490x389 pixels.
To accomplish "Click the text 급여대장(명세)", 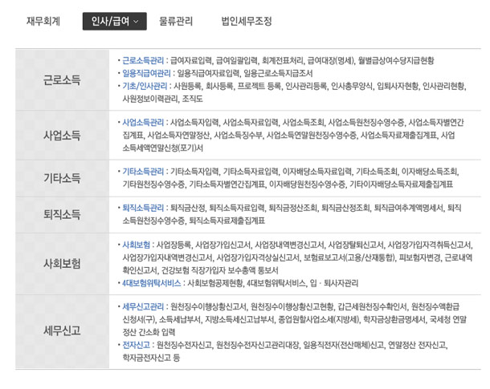I will (x=331, y=60).
